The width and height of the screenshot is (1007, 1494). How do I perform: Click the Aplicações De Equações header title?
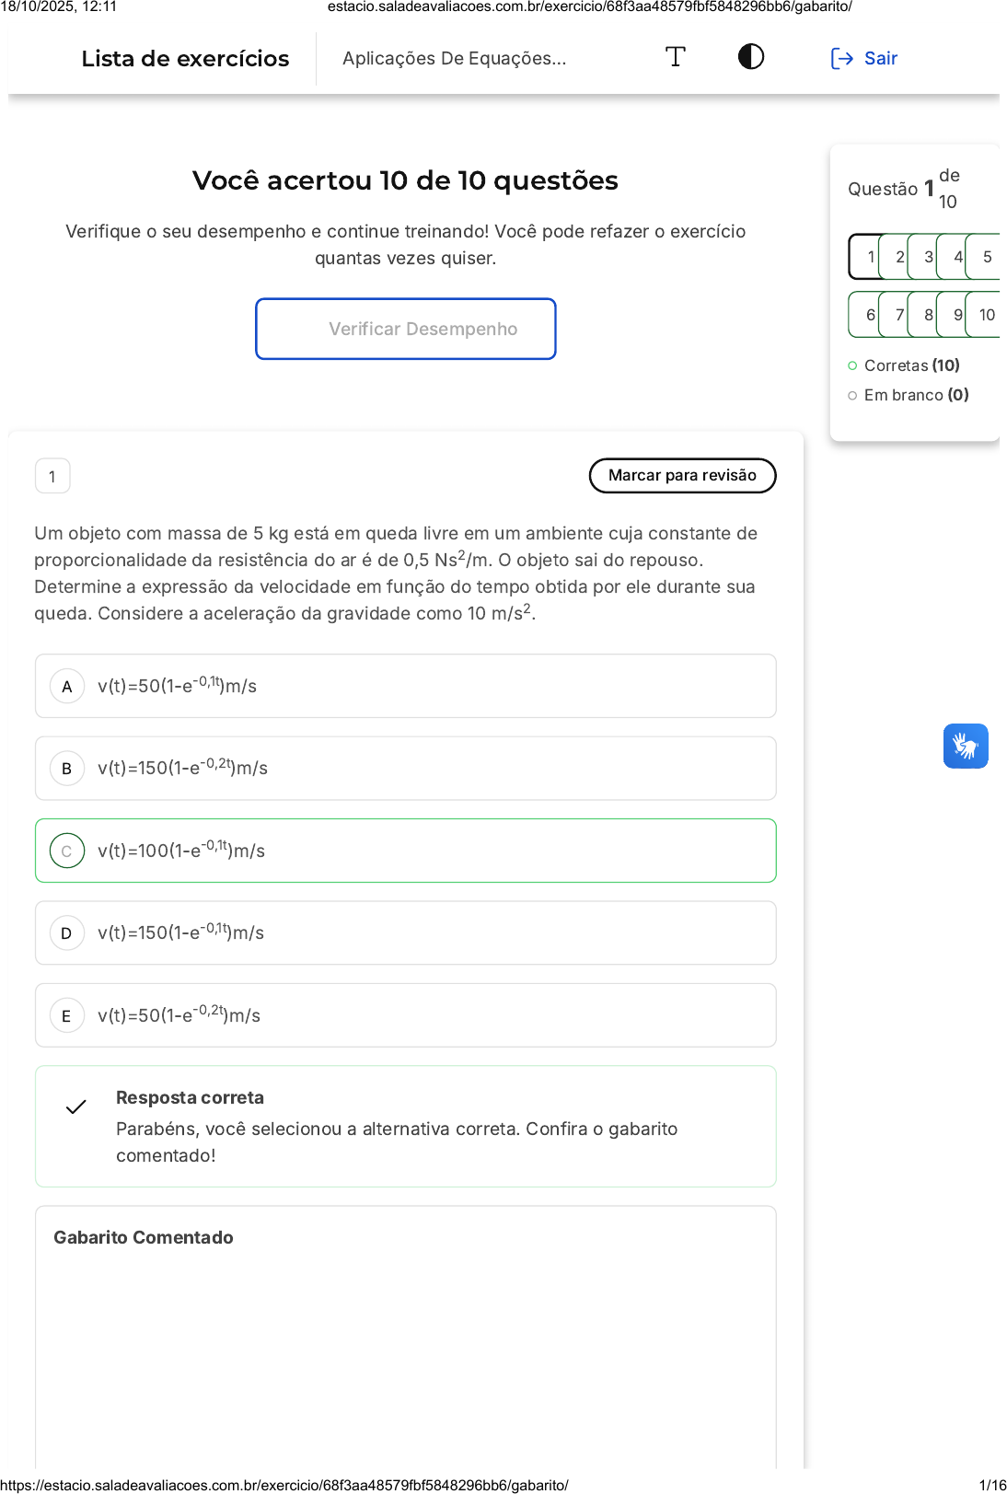[454, 59]
